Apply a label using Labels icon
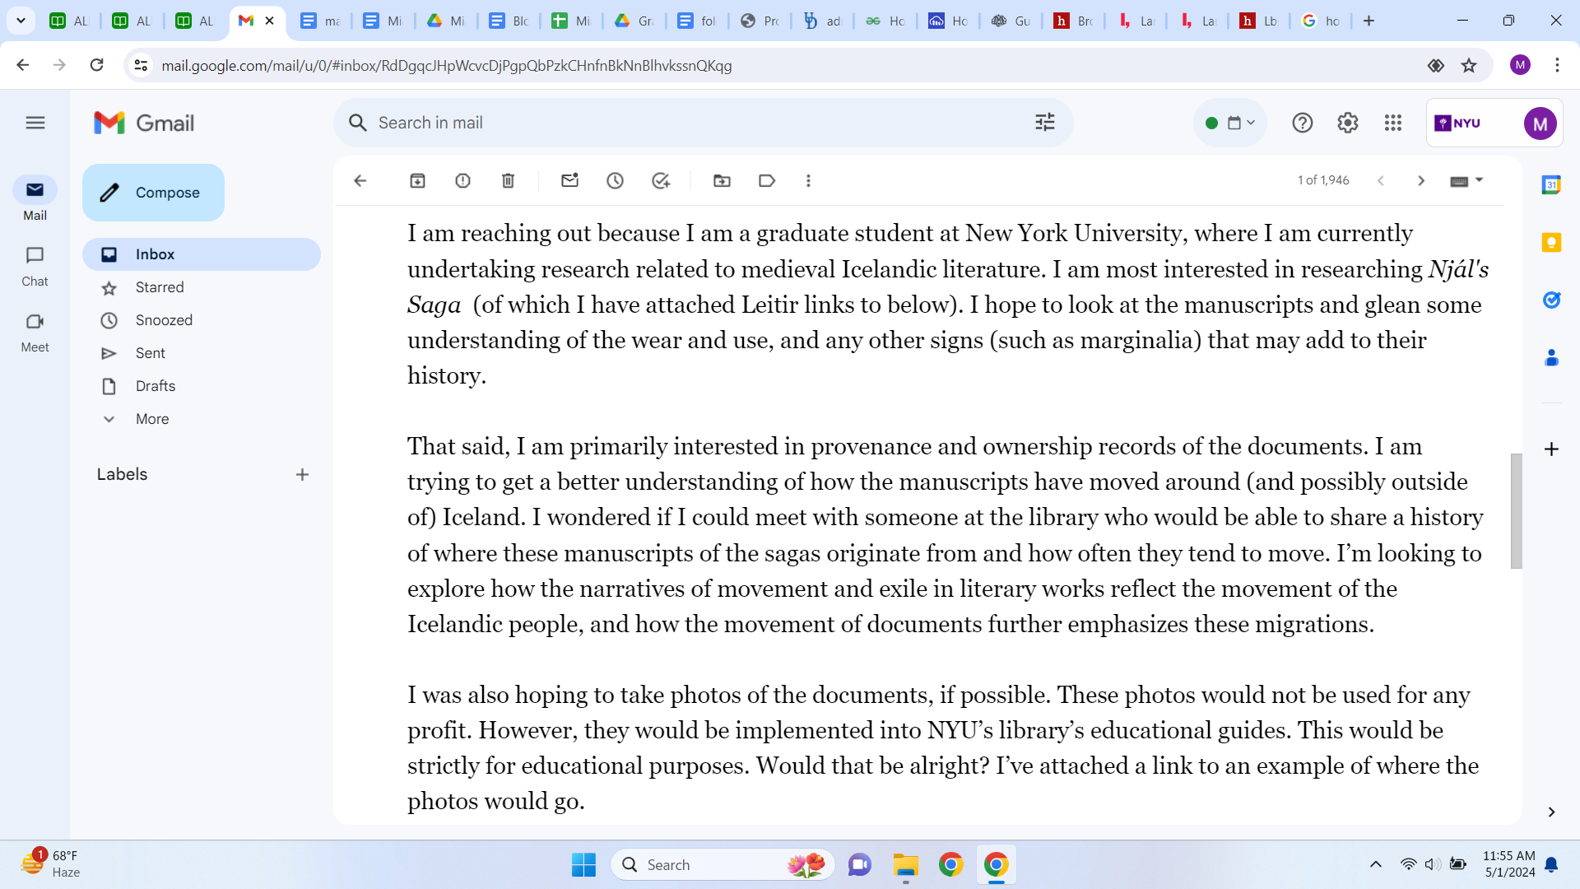The height and width of the screenshot is (889, 1580). click(767, 181)
